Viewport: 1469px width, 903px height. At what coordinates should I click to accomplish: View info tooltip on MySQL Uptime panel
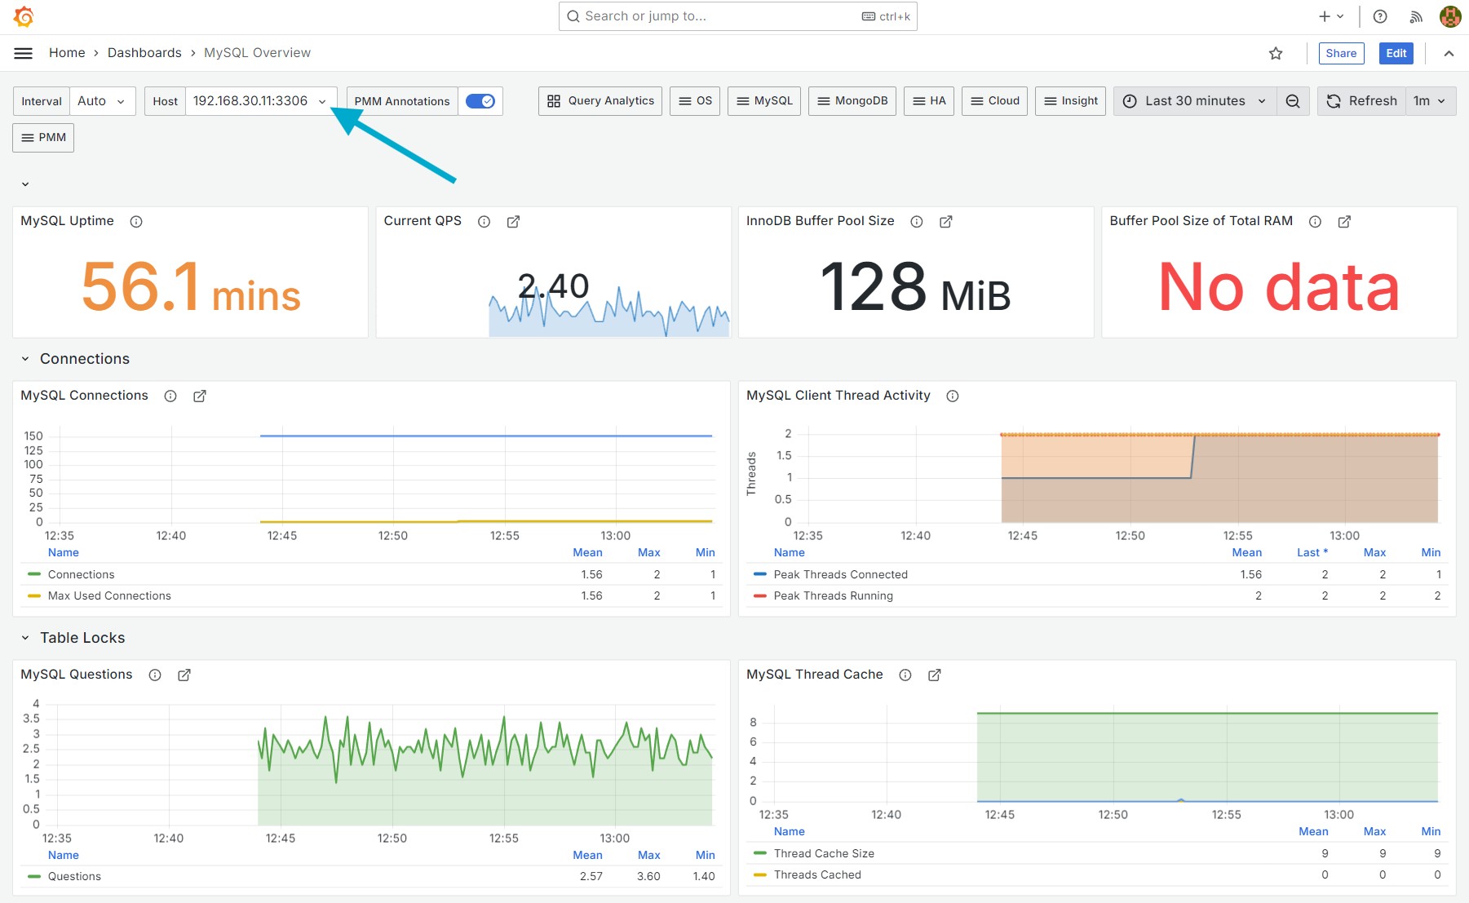pos(135,221)
